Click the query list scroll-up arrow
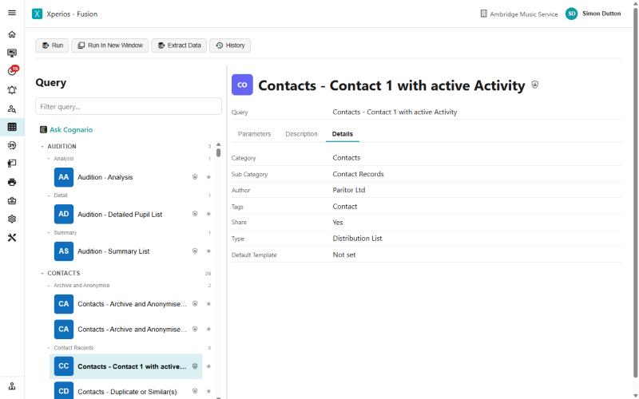 (218, 144)
